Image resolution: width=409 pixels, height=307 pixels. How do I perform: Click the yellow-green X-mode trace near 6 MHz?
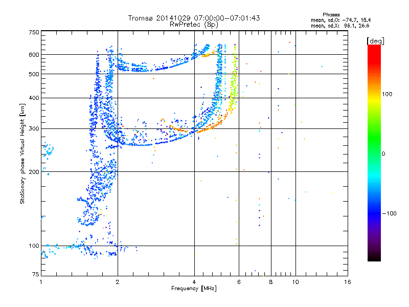coord(234,86)
